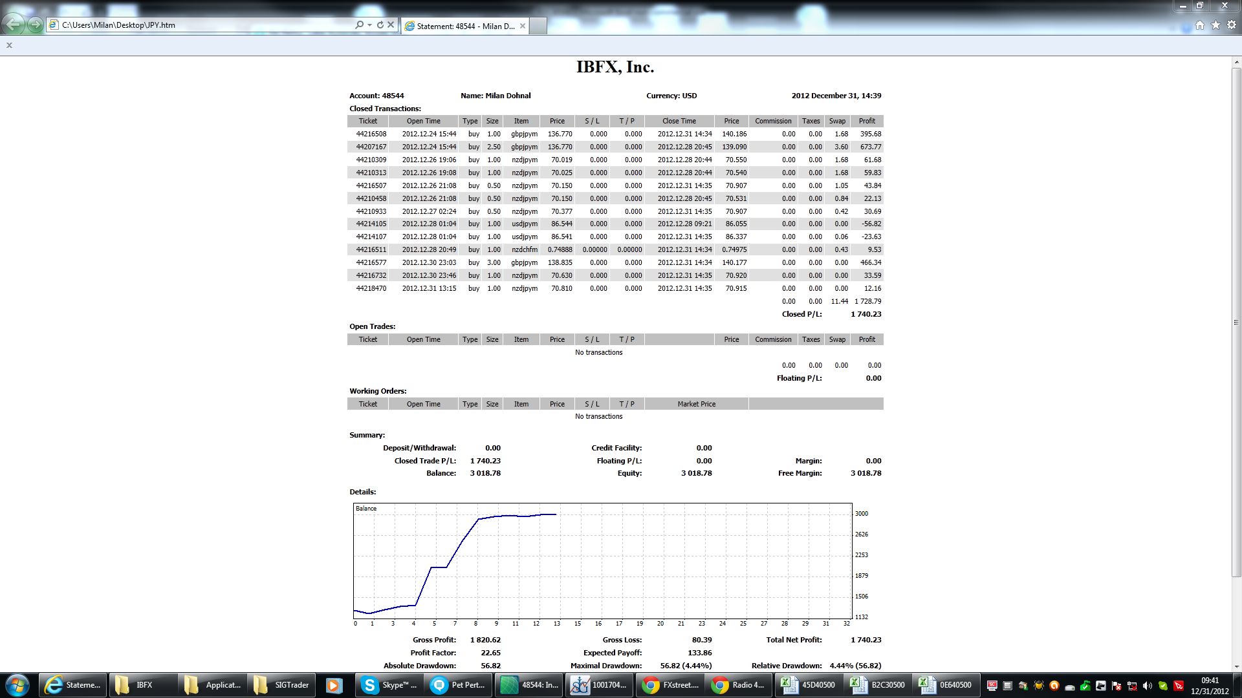1242x698 pixels.
Task: Click the orange circular tray icon
Action: [x=1054, y=686]
